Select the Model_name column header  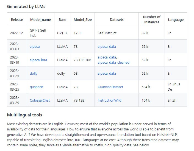click(x=40, y=19)
